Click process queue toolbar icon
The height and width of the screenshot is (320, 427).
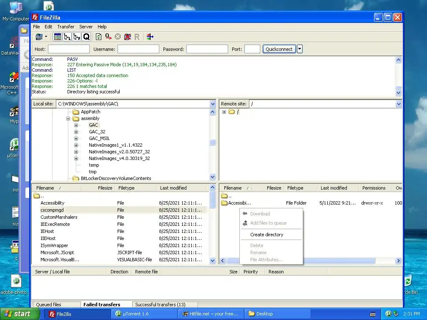[108, 37]
